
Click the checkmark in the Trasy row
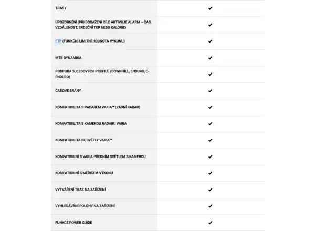(x=210, y=8)
